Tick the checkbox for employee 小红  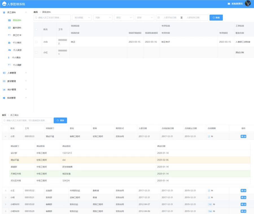pos(36,53)
